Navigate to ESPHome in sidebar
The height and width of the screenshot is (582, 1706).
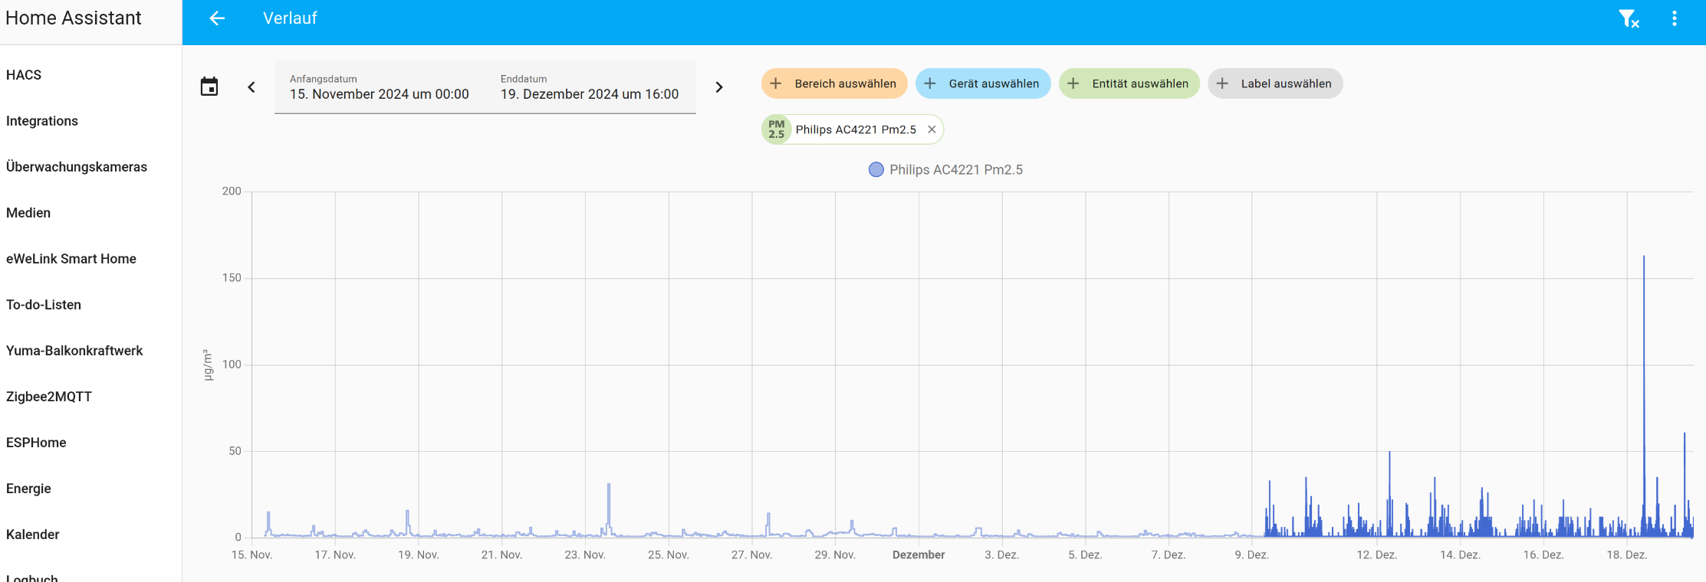tap(36, 443)
